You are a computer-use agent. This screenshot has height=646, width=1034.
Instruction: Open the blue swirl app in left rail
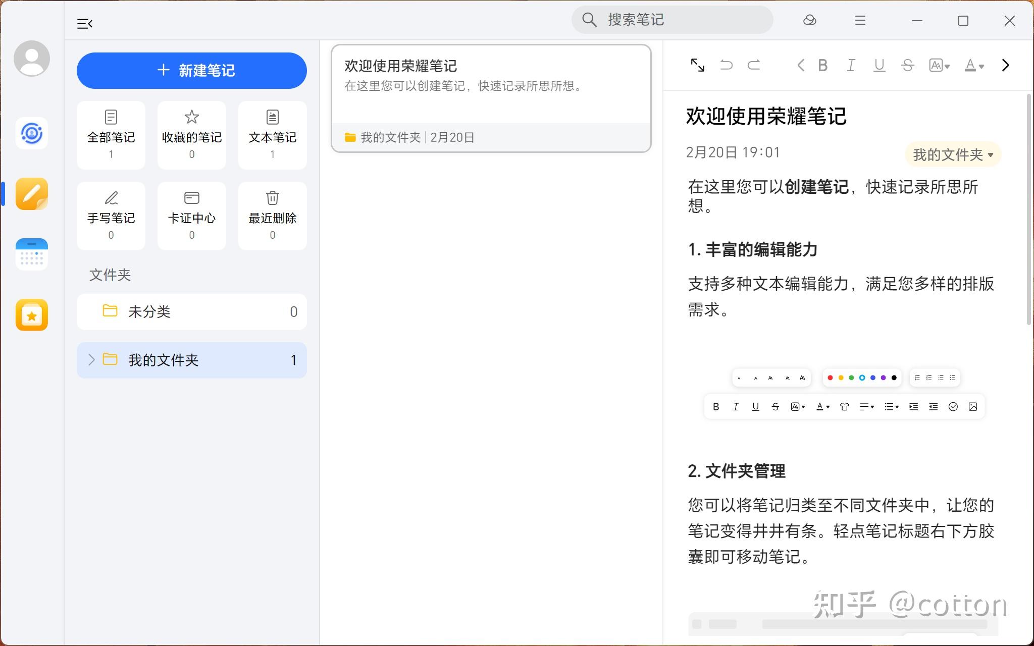(32, 133)
